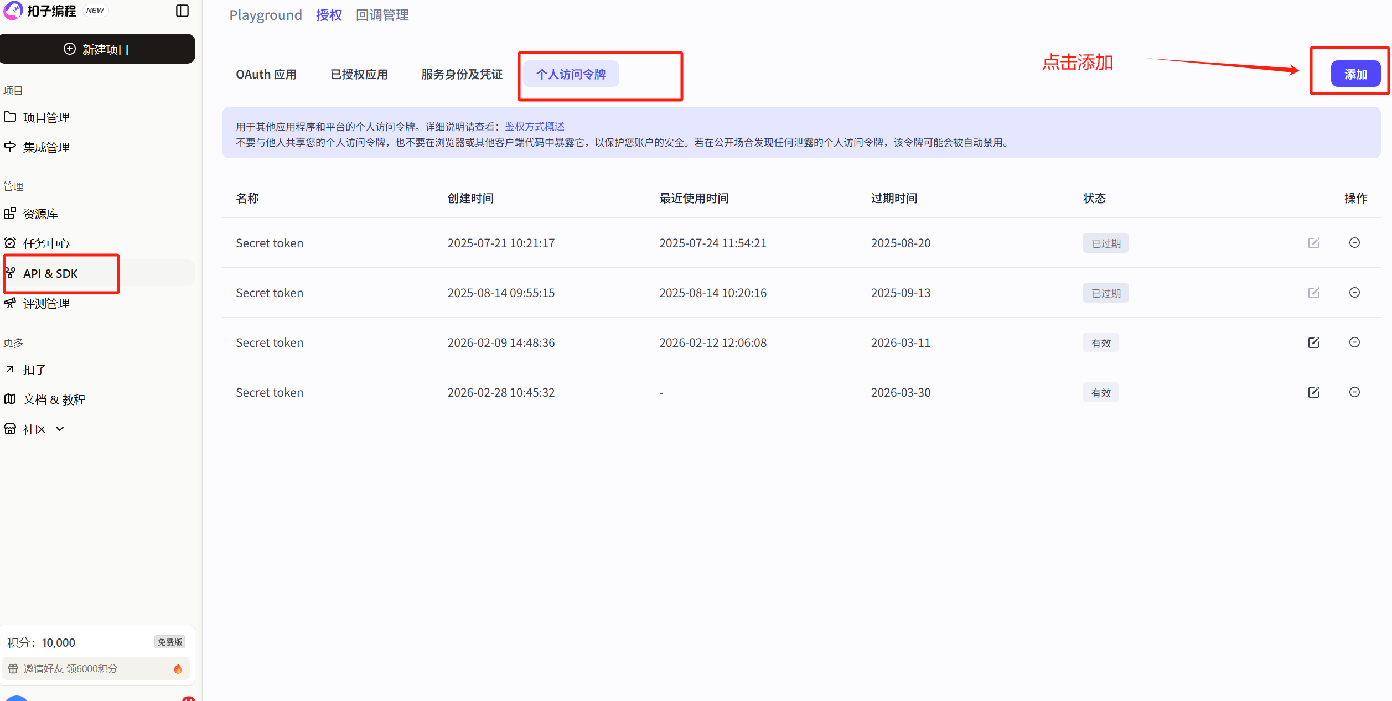Remove the token expiring 2026-03-11

tap(1354, 342)
